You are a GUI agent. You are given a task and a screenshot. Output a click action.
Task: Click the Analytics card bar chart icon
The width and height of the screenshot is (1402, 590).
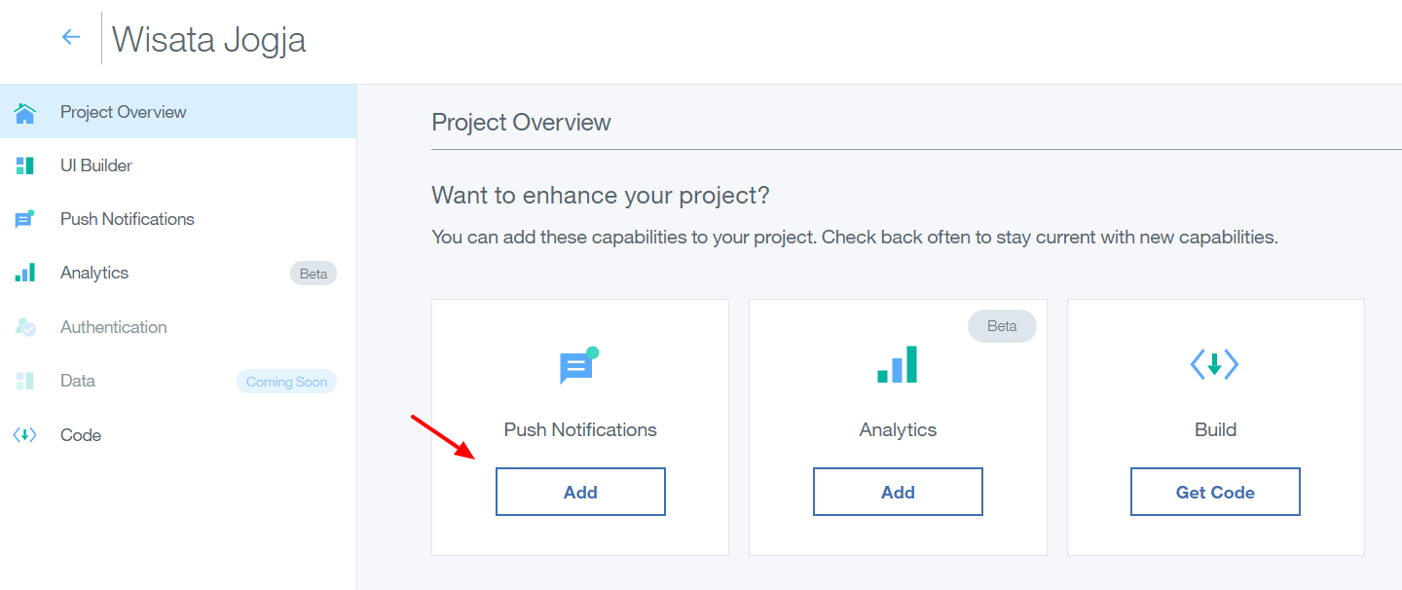point(897,365)
